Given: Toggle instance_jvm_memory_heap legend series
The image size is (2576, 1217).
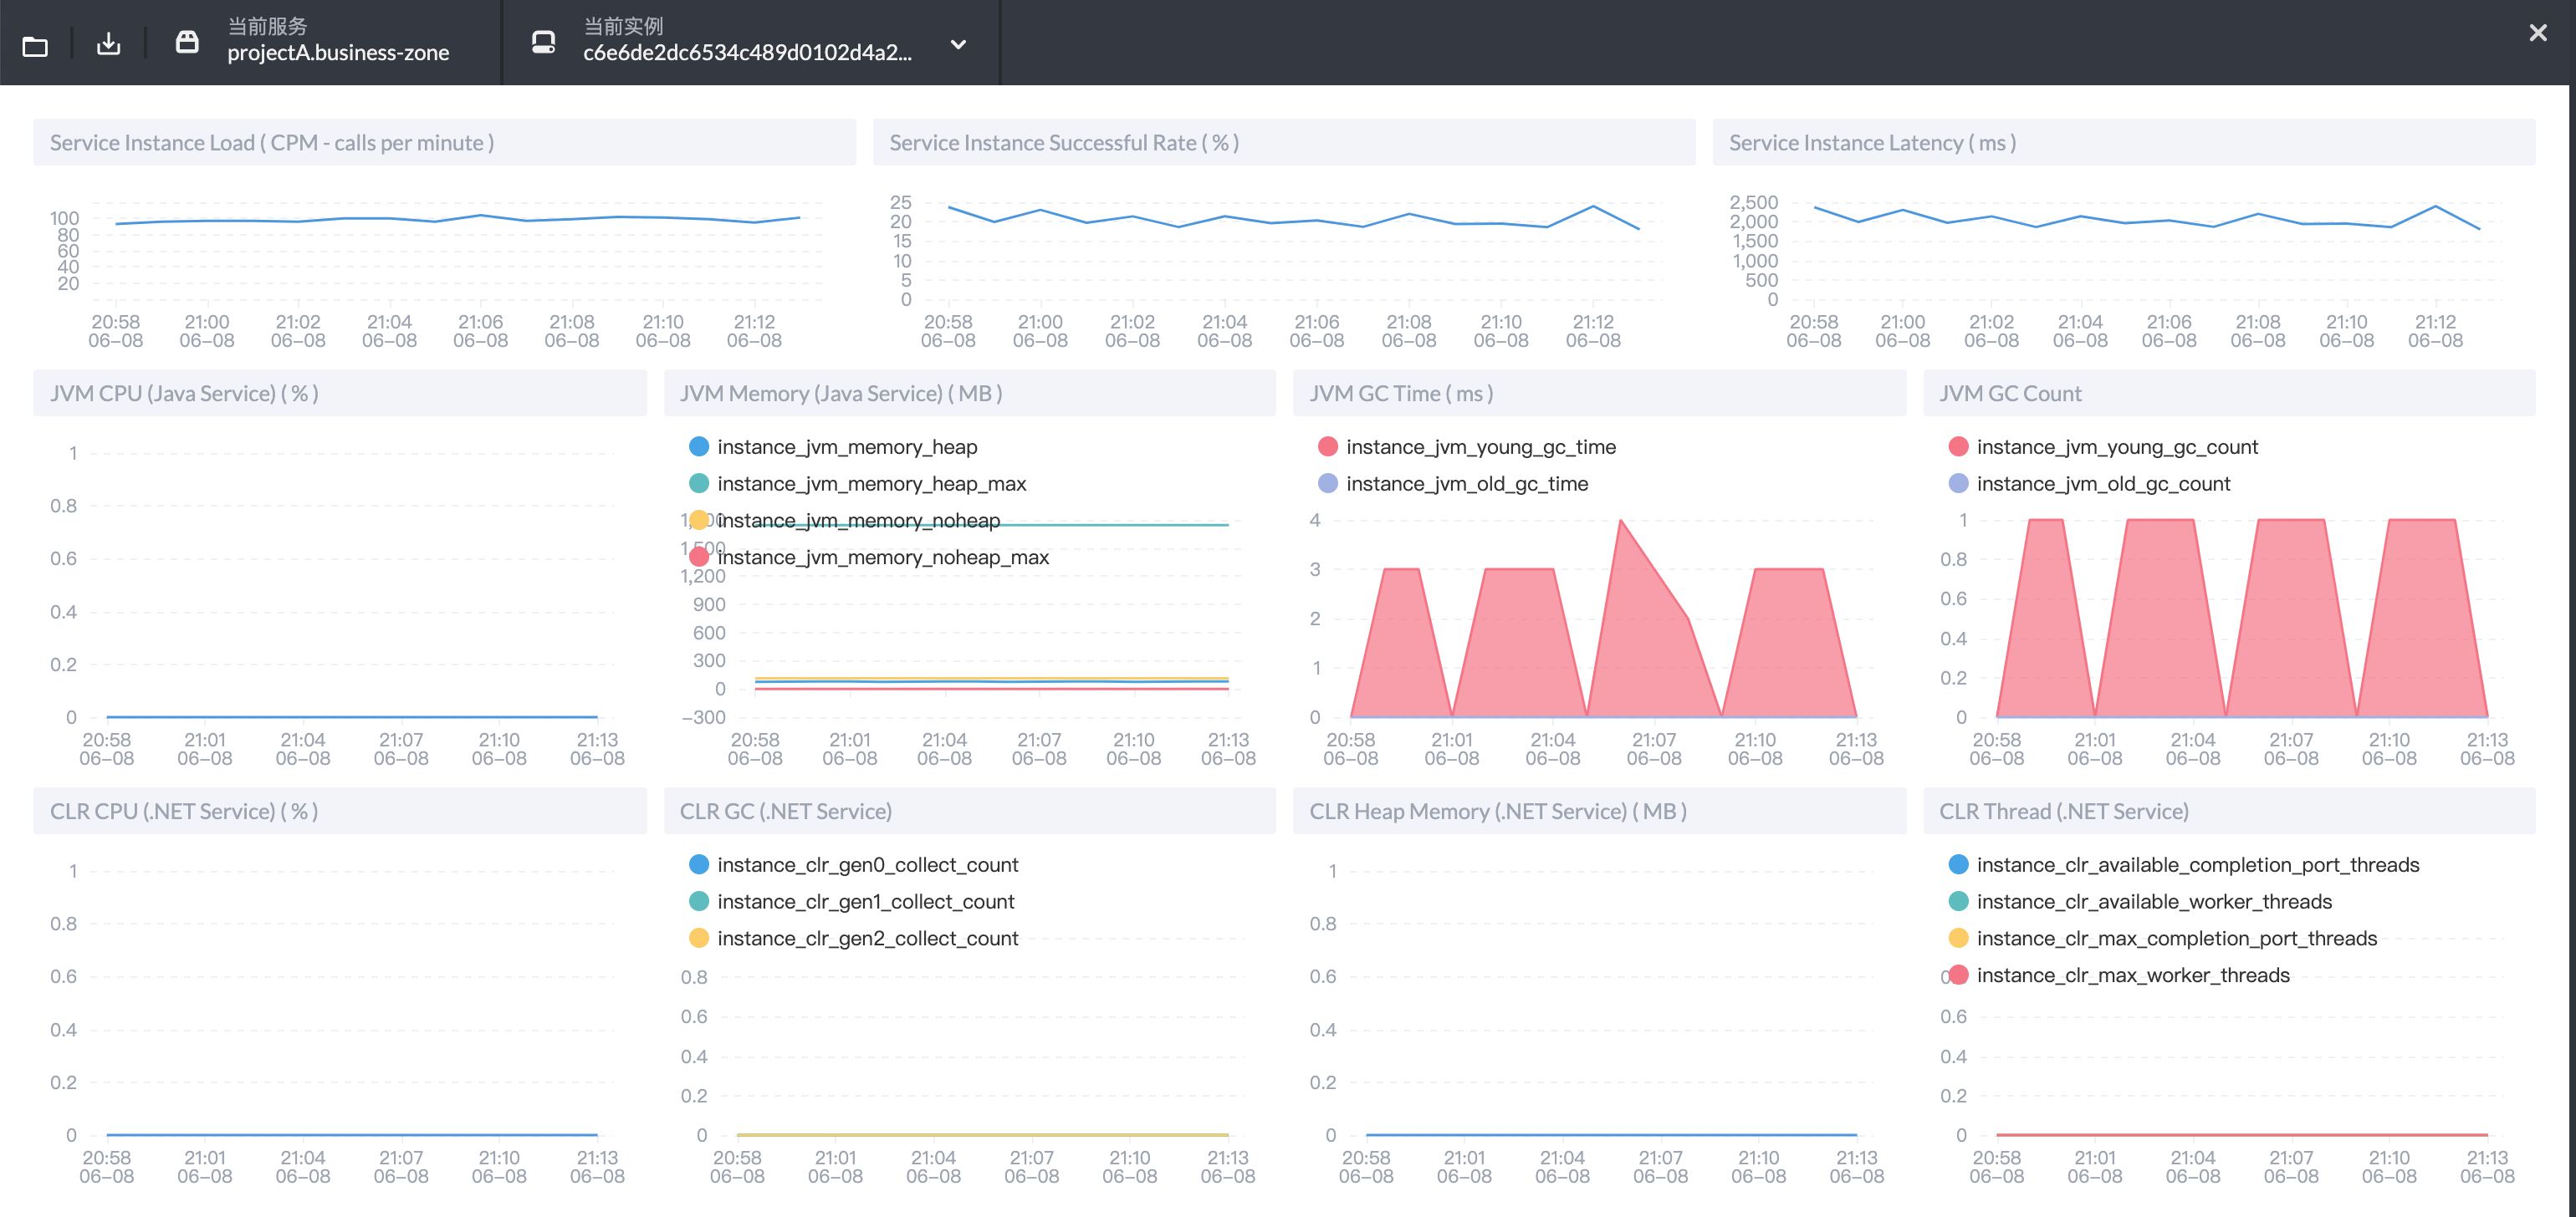Looking at the screenshot, I should 846,446.
